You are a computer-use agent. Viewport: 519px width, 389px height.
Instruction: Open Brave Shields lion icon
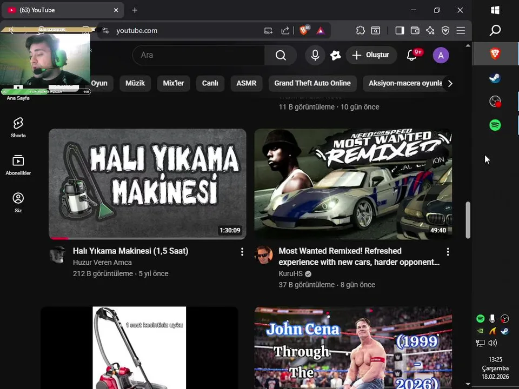coord(304,30)
